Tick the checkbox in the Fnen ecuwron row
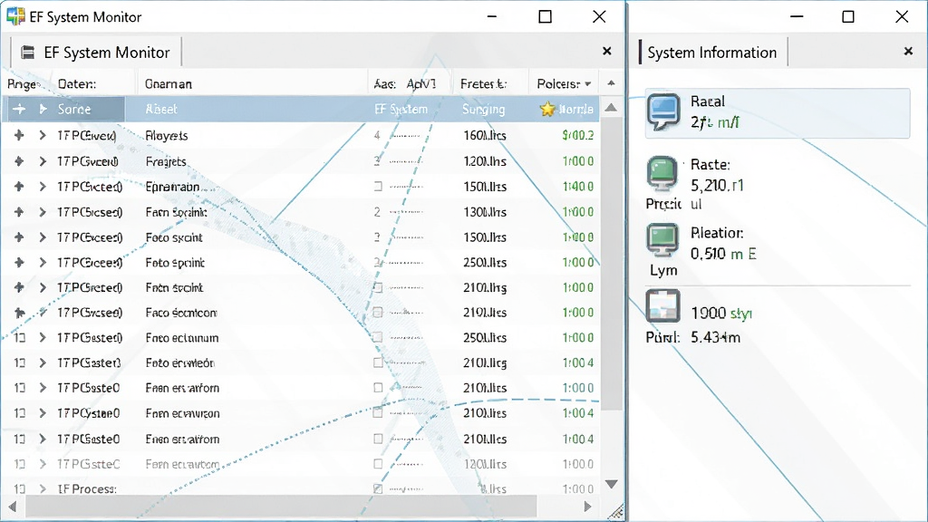 click(x=378, y=413)
